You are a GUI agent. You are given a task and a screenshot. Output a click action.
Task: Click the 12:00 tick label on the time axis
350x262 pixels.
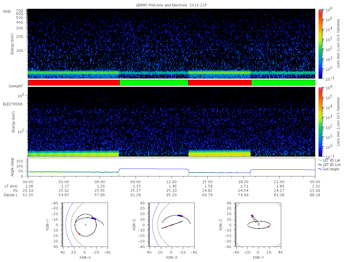coord(171,182)
